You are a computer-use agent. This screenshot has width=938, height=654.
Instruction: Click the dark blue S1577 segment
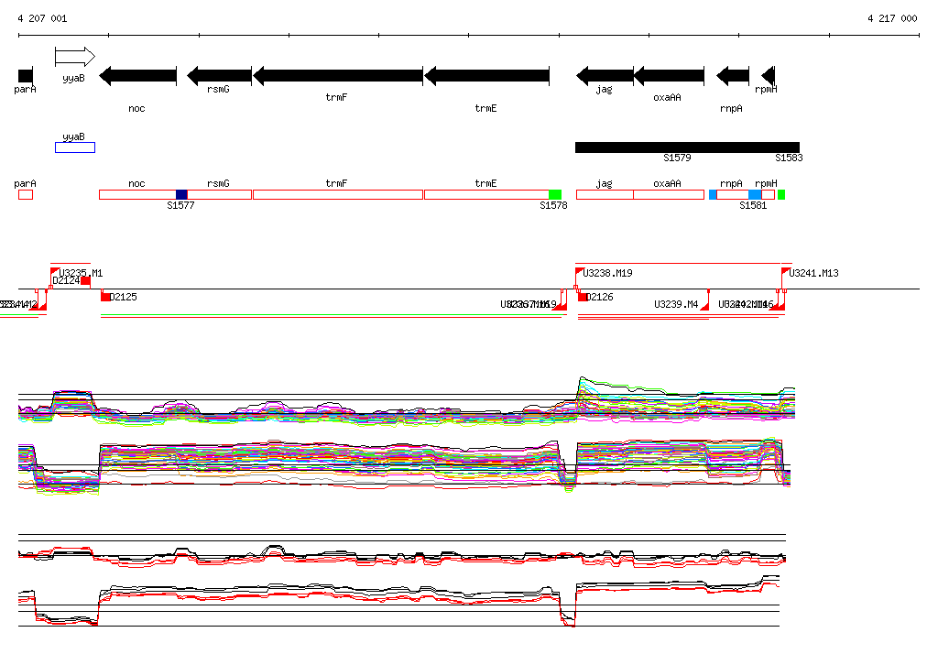181,194
